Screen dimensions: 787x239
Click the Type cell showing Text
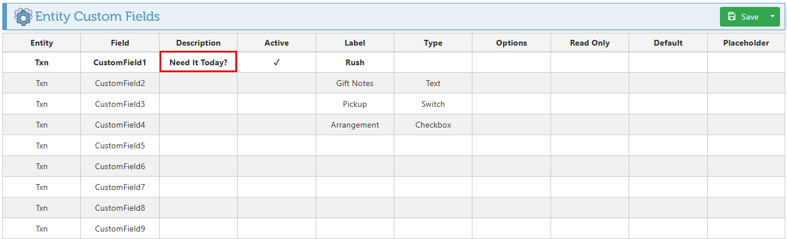(x=433, y=83)
